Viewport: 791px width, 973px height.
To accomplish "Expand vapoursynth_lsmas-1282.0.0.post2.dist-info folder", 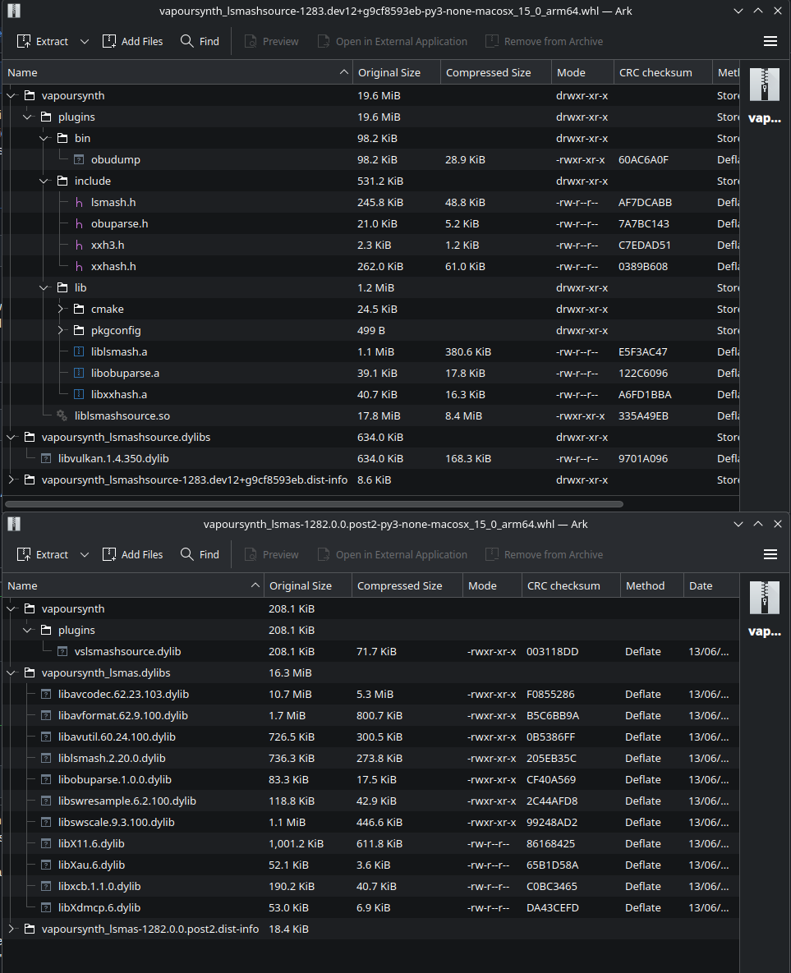I will coord(11,929).
